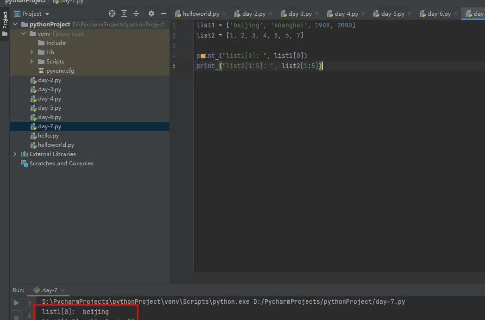The image size is (485, 320).
Task: Expand the Lib folder
Action: pyautogui.click(x=31, y=52)
